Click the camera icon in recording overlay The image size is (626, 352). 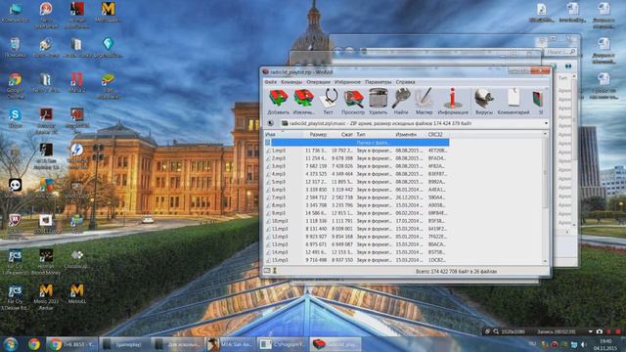pos(600,331)
